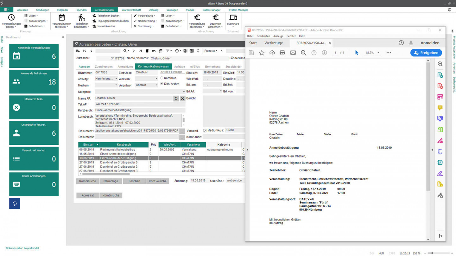Click the add new entry list icon
456x256 pixels.
pos(78,51)
